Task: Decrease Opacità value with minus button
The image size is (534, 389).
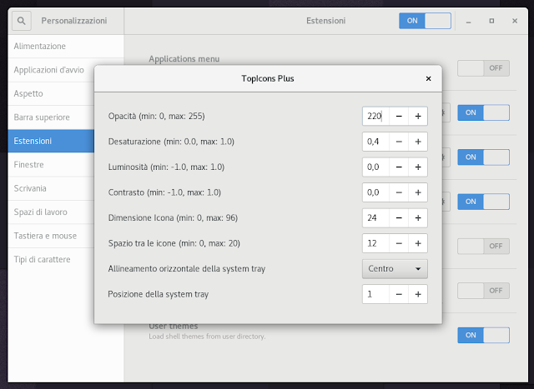Action: (399, 117)
